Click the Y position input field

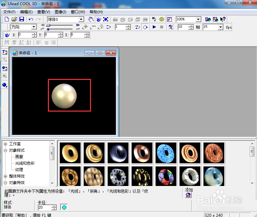(51, 35)
